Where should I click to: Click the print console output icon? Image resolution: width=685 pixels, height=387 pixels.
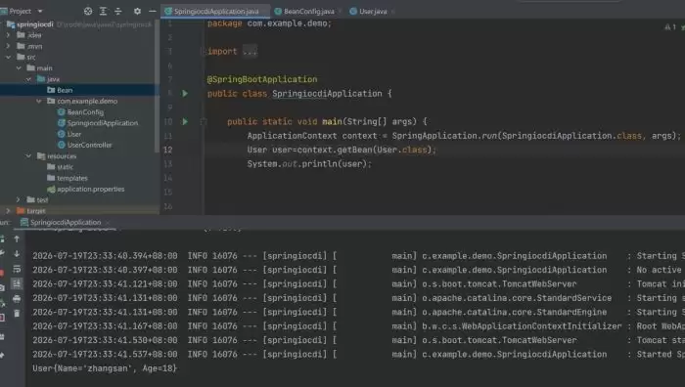pyautogui.click(x=17, y=299)
